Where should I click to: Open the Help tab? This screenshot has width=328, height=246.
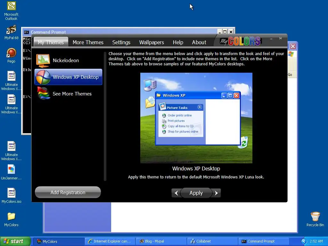coord(178,42)
